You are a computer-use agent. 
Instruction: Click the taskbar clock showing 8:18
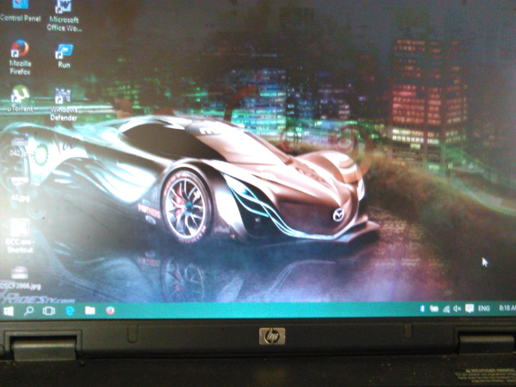[x=507, y=308]
